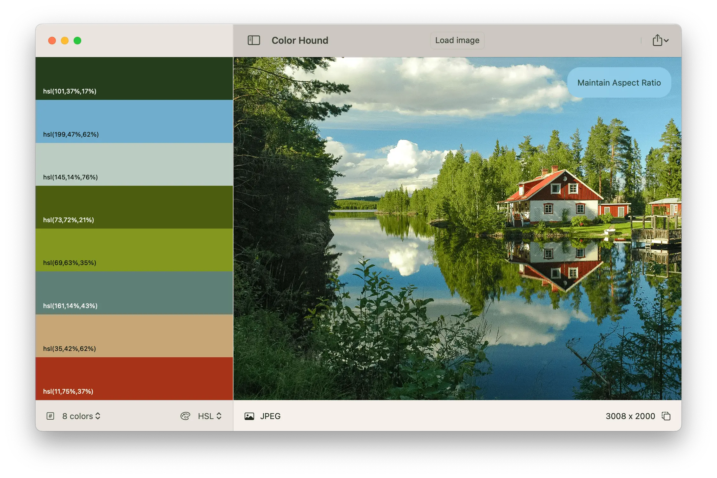Click the copy dimensions icon
Screen dimensions: 717x478
(x=666, y=416)
